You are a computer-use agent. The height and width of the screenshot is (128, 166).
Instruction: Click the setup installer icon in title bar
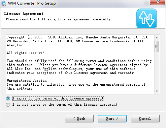[x=4, y=3]
